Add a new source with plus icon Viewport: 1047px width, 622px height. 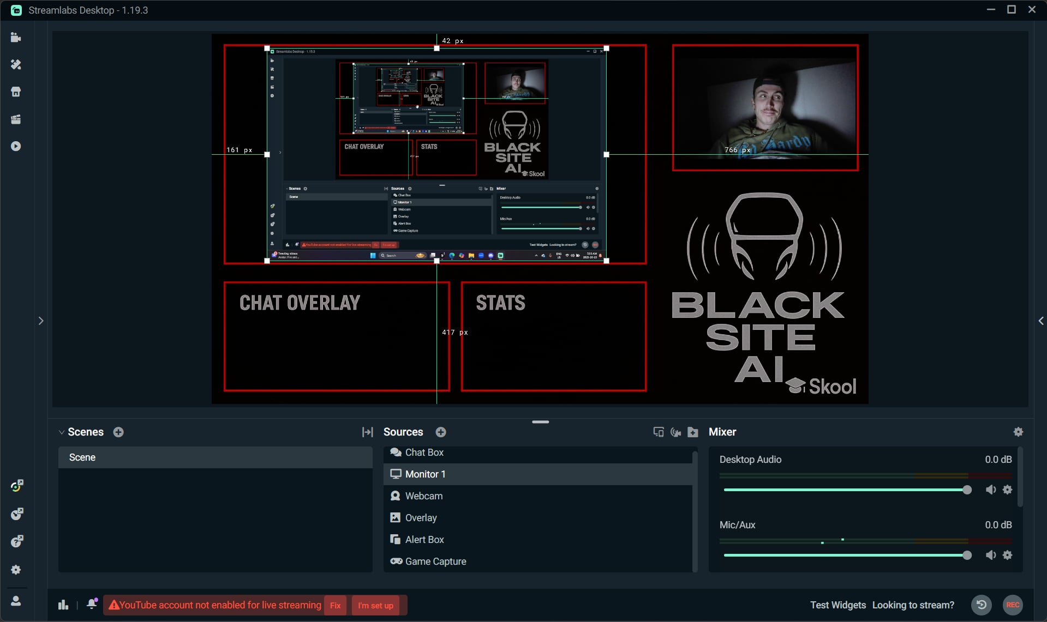441,432
